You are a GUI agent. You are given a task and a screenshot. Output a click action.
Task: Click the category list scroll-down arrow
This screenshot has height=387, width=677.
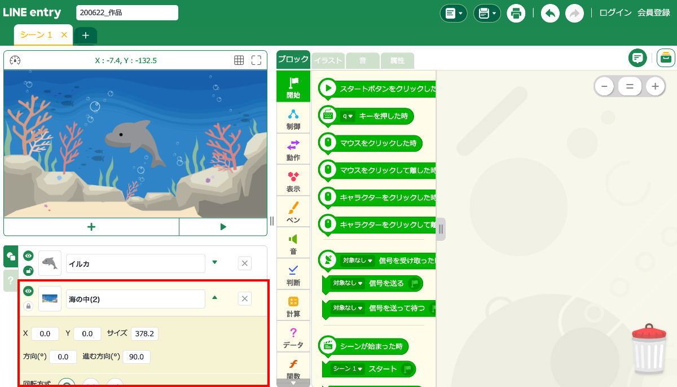pos(293,383)
